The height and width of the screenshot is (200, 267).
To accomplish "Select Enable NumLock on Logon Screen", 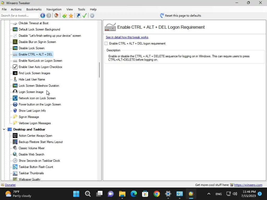I will point(40,61).
